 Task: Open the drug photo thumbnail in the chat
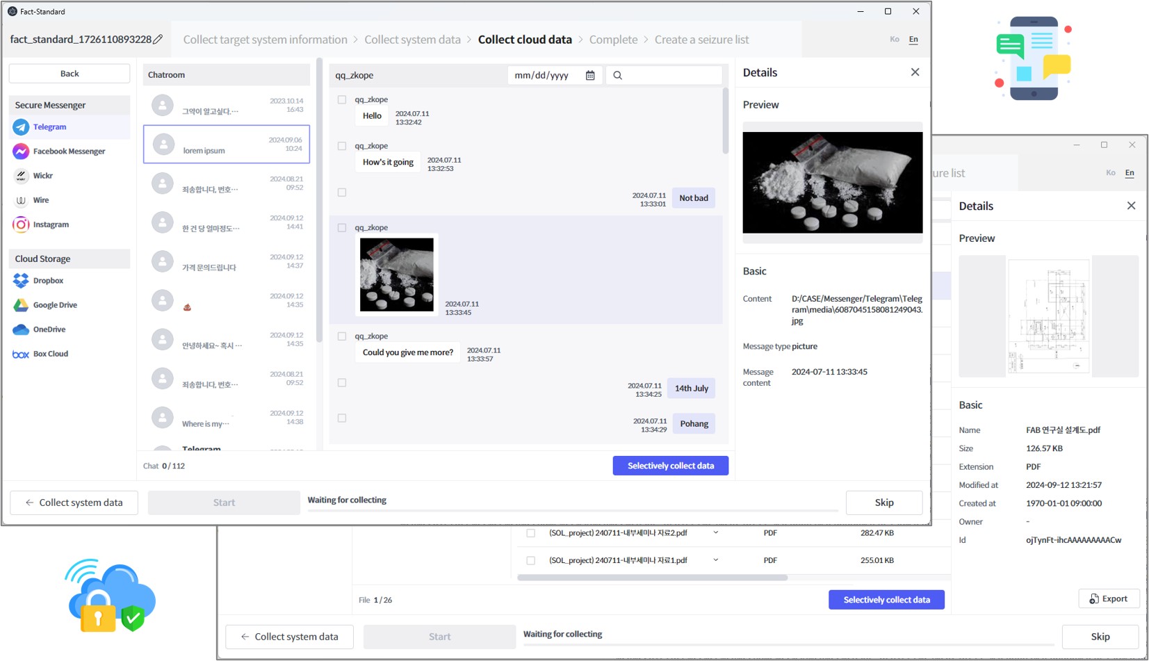click(x=397, y=275)
